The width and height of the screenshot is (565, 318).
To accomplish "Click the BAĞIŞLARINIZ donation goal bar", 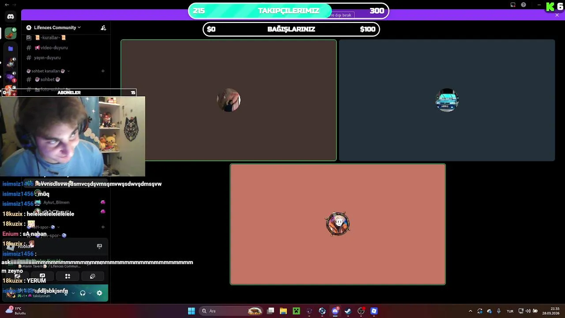I will pyautogui.click(x=291, y=29).
